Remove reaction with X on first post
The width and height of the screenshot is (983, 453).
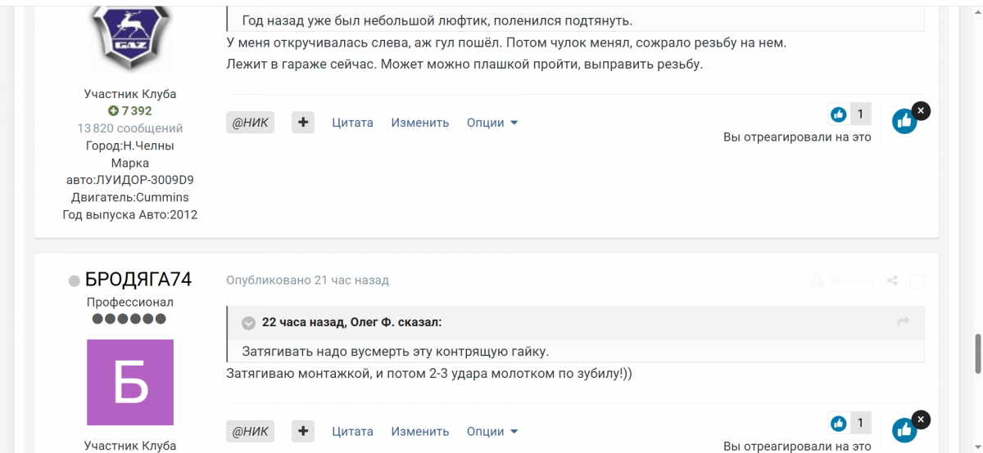(x=921, y=110)
